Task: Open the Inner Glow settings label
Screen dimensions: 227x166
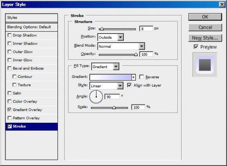Action: (22, 60)
